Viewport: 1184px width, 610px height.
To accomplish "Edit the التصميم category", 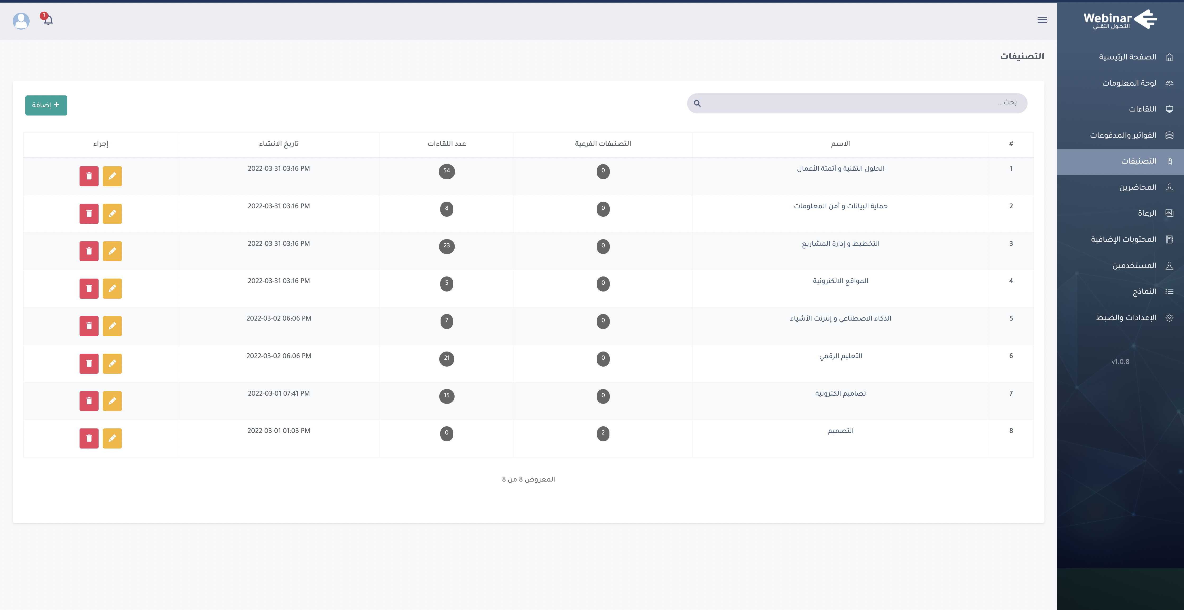I will click(112, 438).
